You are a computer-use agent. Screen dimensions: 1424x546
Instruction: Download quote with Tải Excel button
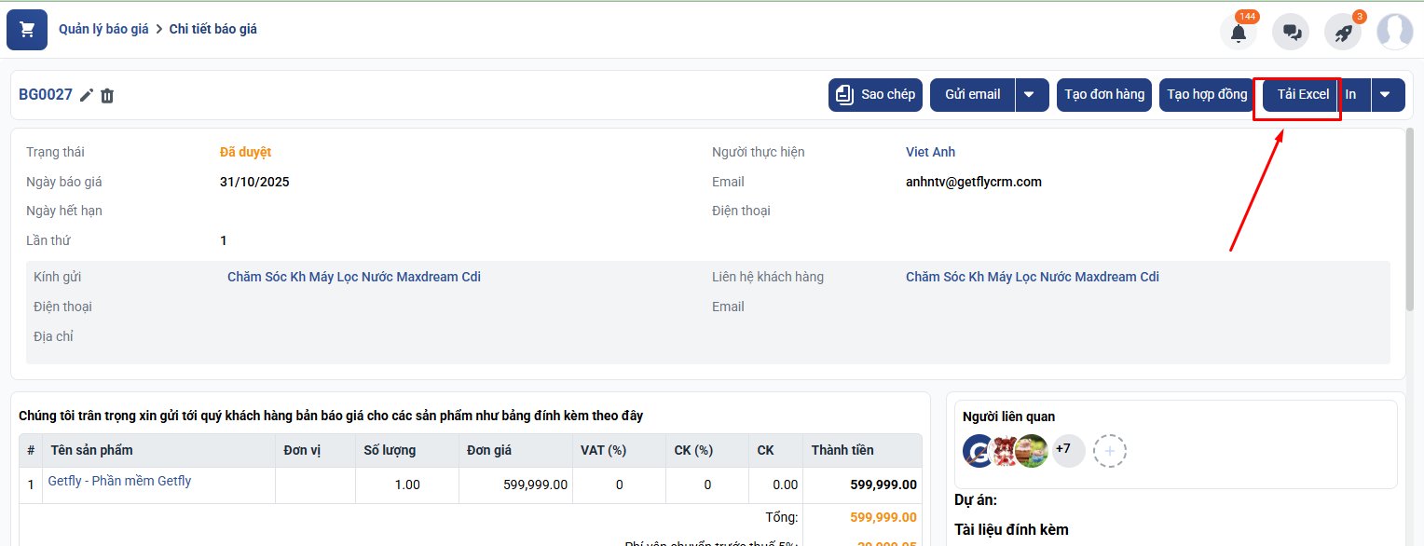1302,95
